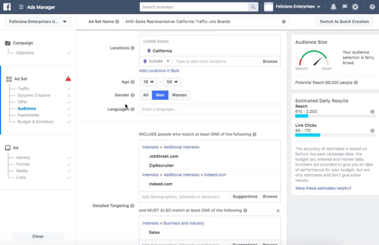Click the Reach estimate info icon

[x=372, y=112]
